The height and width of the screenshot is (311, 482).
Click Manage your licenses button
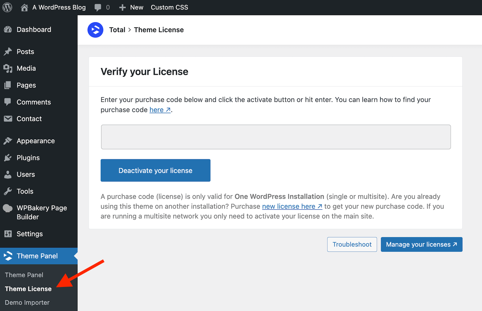(x=421, y=244)
